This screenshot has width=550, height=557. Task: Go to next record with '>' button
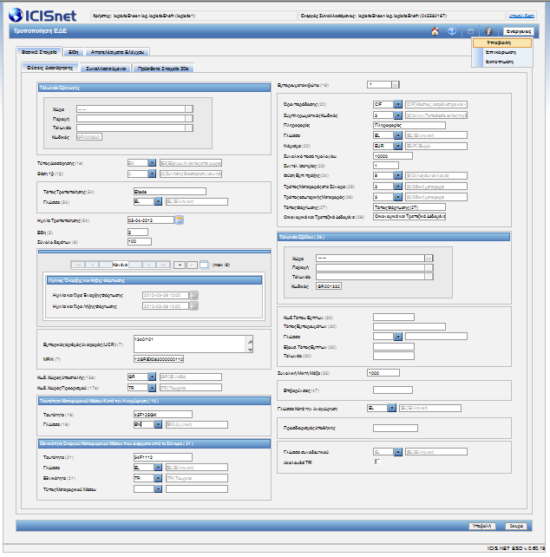[x=149, y=265]
